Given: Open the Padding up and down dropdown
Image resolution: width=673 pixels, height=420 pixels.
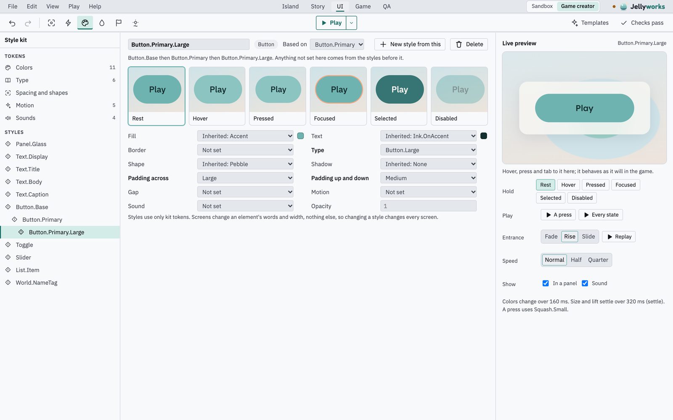Looking at the screenshot, I should click(x=428, y=178).
